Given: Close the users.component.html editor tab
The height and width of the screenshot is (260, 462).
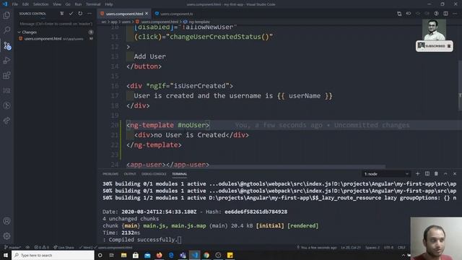Looking at the screenshot, I should coord(147,14).
